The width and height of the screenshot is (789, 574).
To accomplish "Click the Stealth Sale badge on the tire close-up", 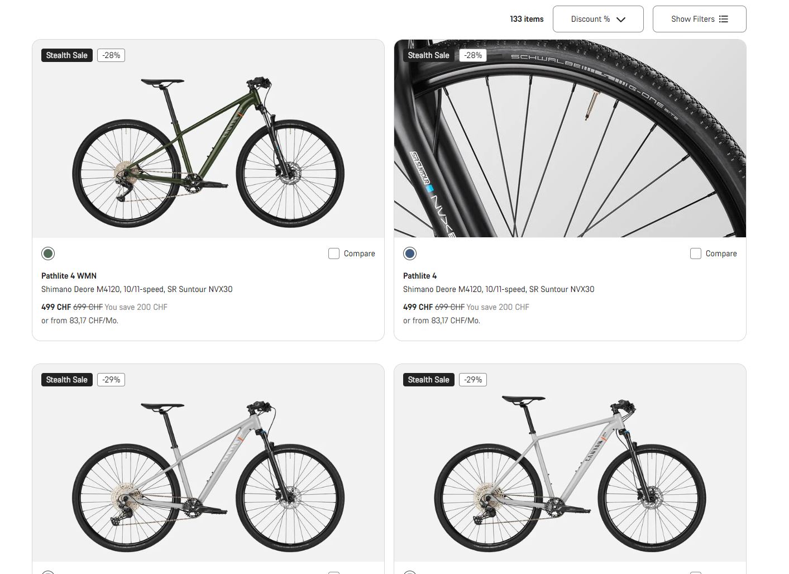I will [x=428, y=55].
